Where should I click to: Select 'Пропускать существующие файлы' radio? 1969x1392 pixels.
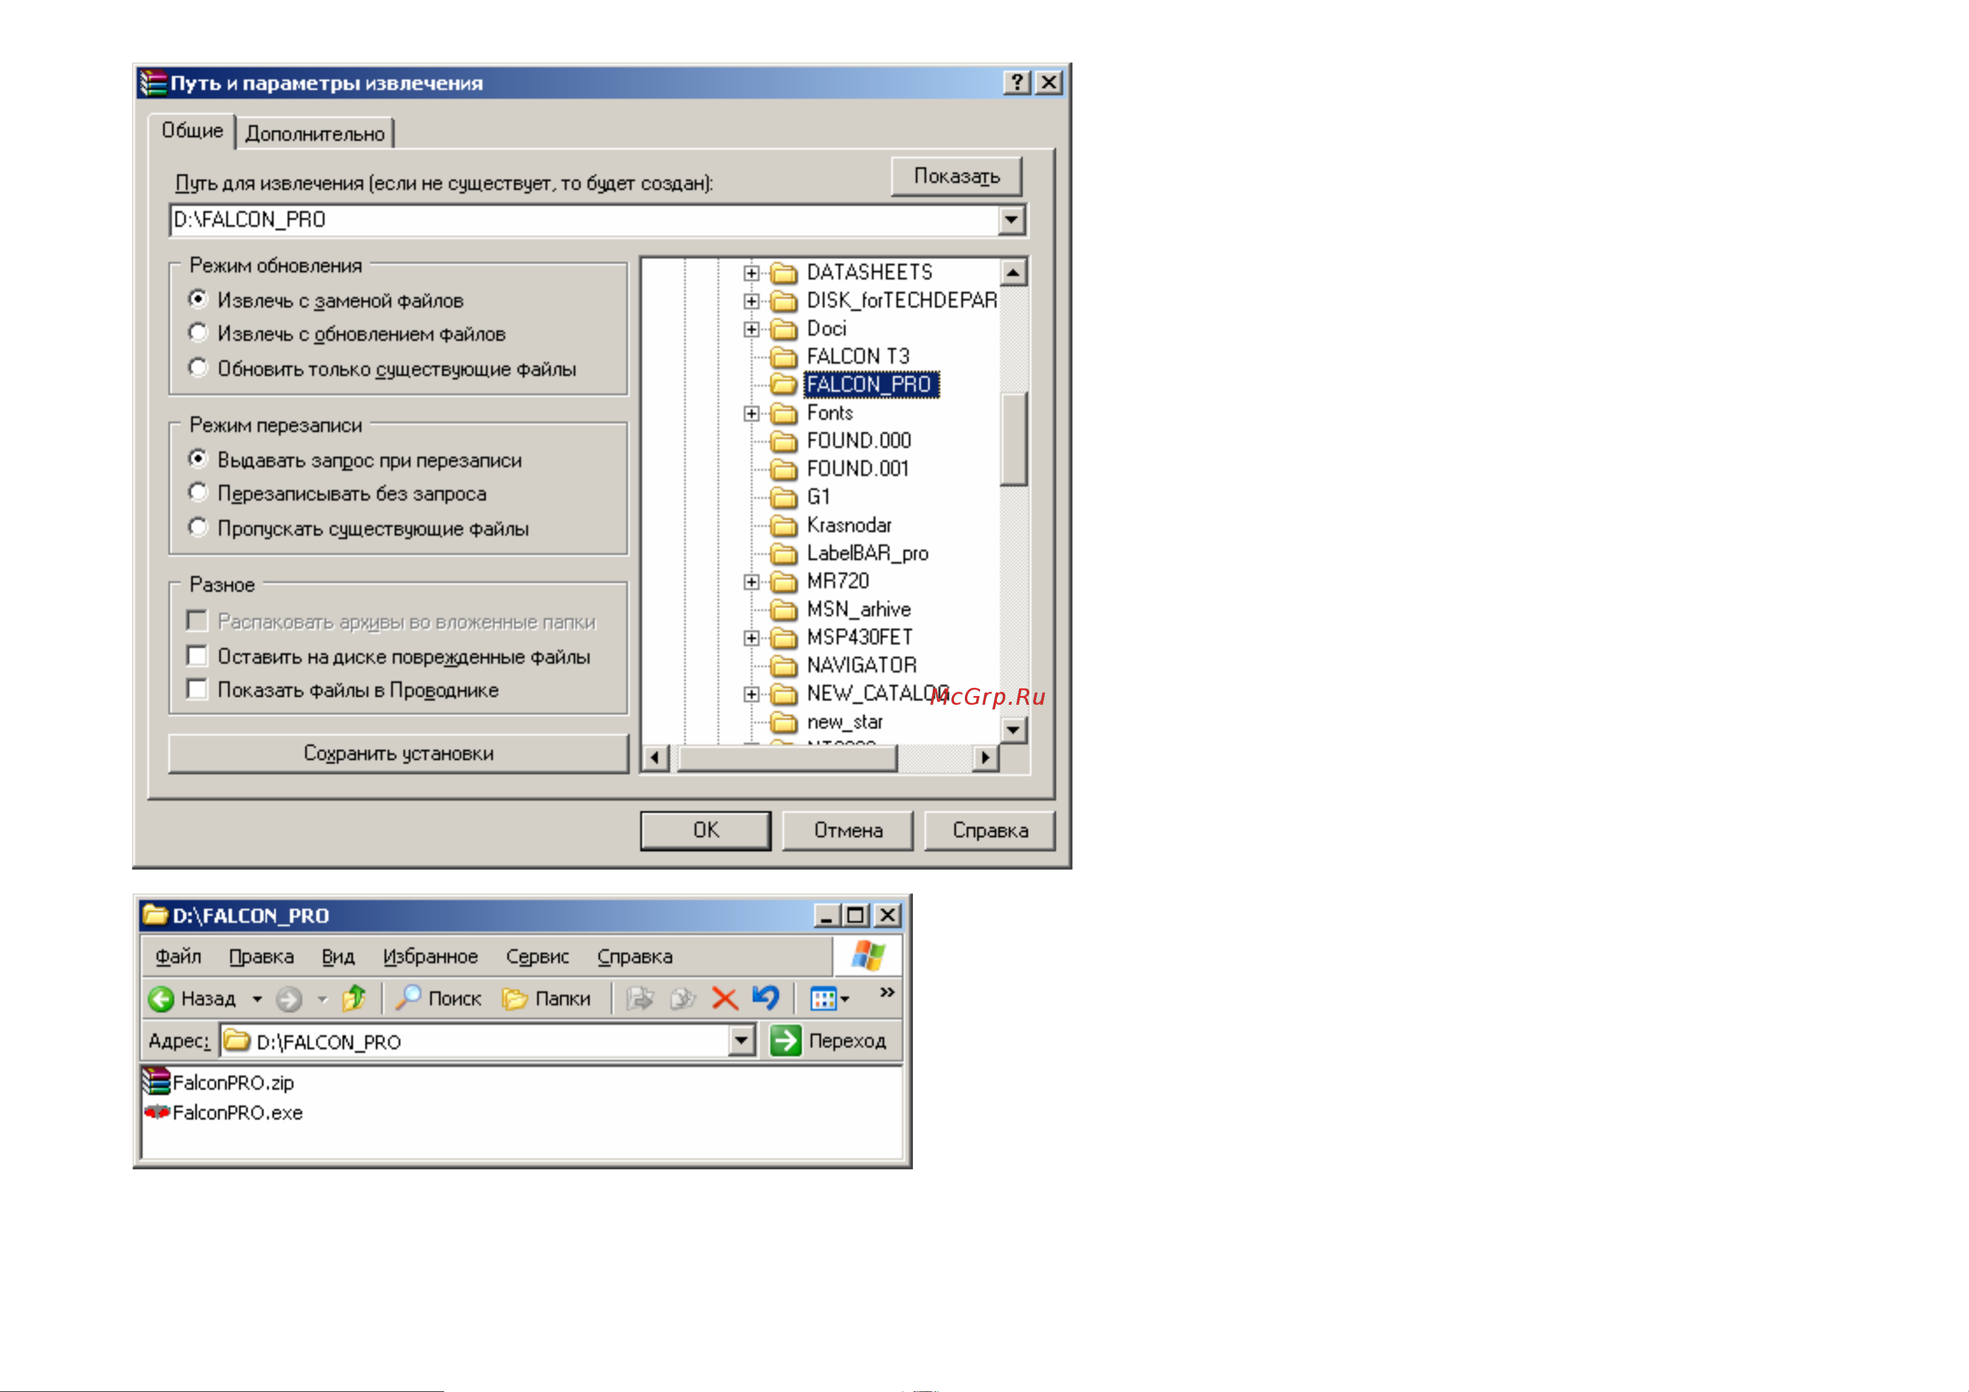(x=198, y=528)
